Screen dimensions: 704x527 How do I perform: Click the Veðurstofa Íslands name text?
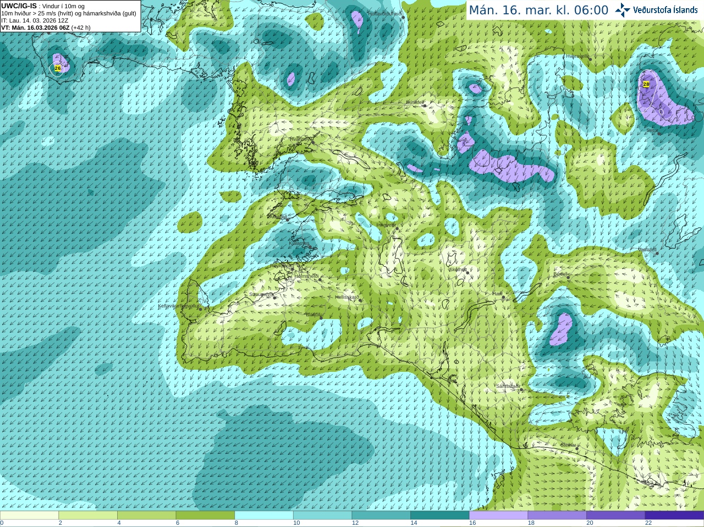pos(665,10)
